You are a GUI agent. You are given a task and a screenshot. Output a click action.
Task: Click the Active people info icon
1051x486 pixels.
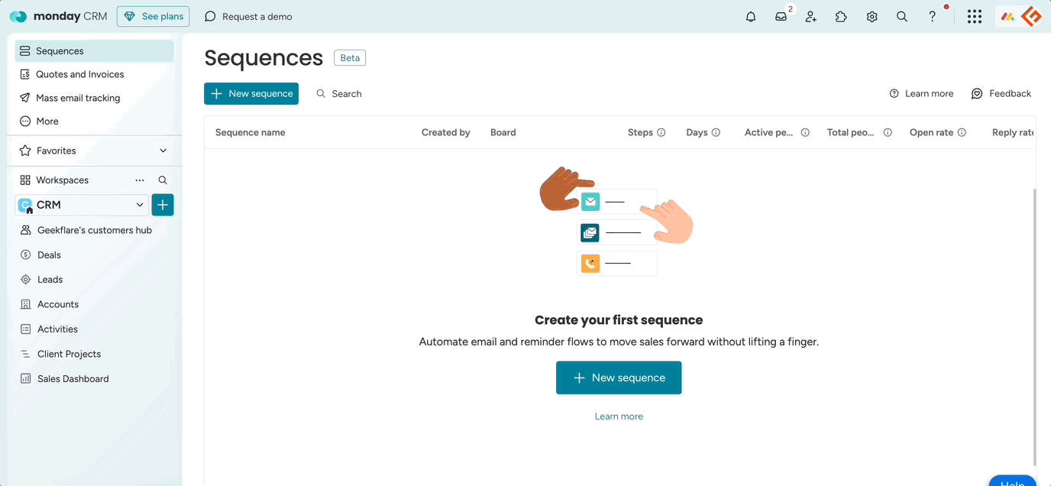805,132
